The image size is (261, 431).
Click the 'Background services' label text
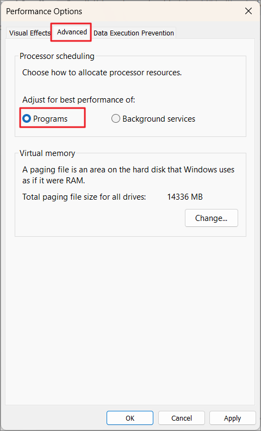pos(159,119)
